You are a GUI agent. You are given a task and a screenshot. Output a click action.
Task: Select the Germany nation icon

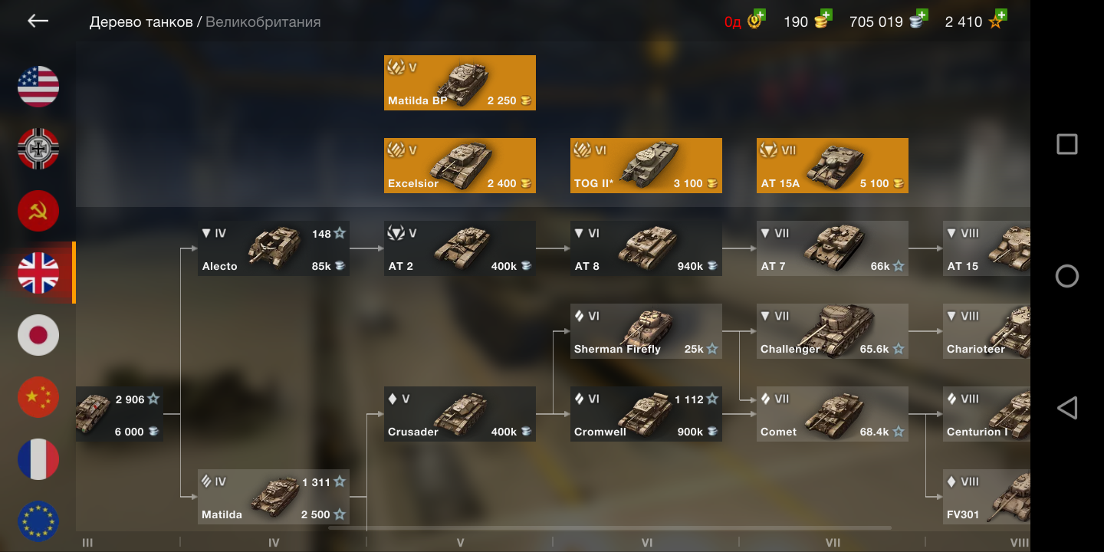[x=38, y=148]
